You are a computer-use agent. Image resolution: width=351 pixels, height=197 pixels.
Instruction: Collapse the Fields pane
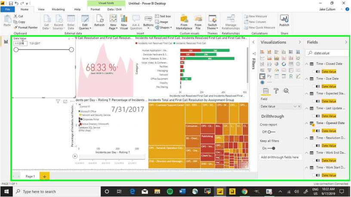(346, 42)
